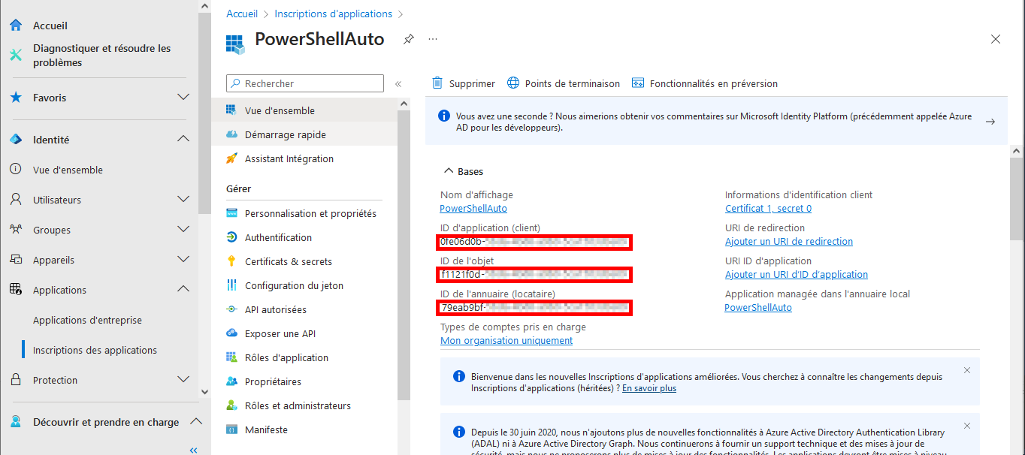This screenshot has height=455, width=1025.
Task: Navigate to Applications d'entreprise
Action: click(86, 319)
